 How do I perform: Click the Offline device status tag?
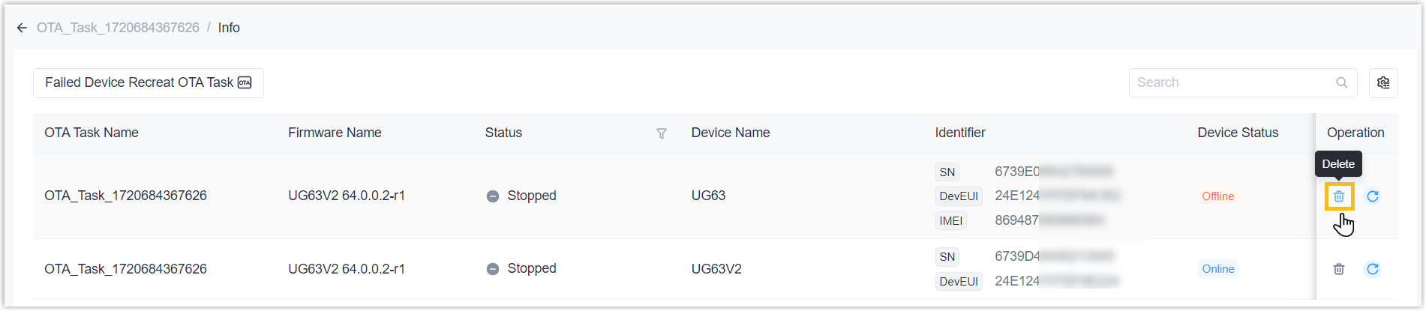click(1217, 196)
